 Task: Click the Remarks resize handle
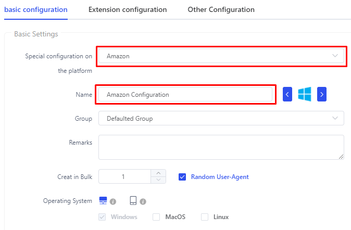point(341,157)
